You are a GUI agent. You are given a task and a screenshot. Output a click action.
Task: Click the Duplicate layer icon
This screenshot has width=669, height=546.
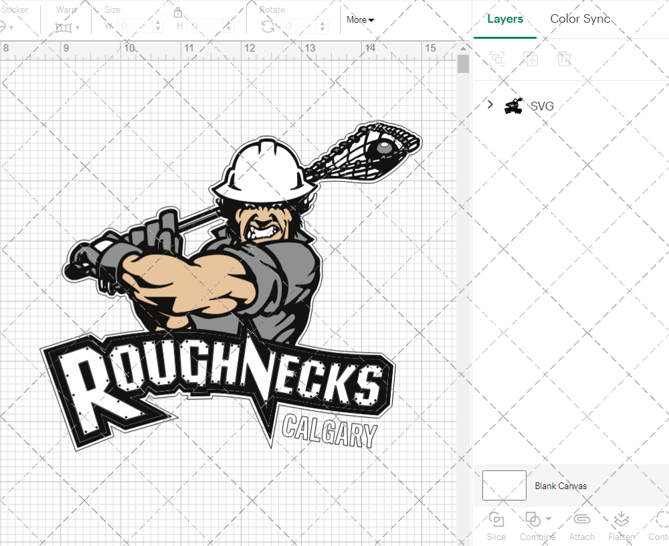(531, 59)
